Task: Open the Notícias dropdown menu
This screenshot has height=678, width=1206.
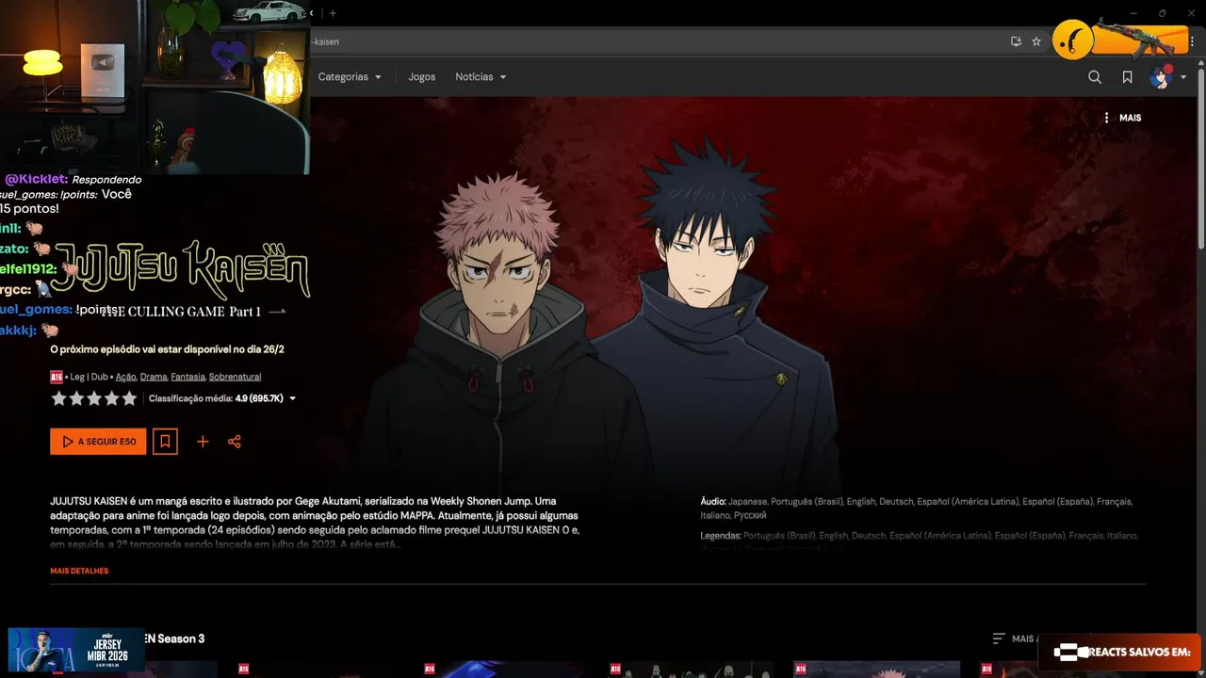Action: click(481, 77)
